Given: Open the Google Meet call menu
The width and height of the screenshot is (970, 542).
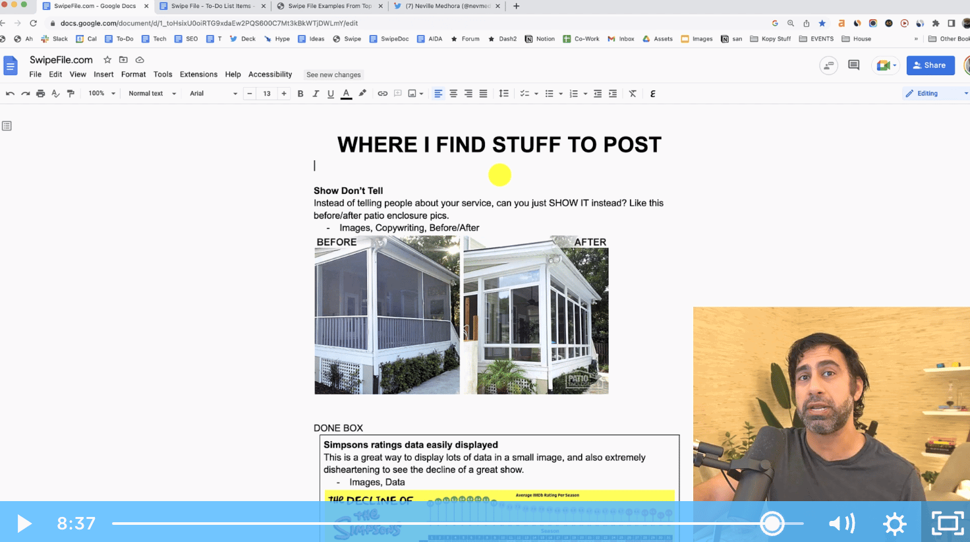Looking at the screenshot, I should tap(886, 65).
